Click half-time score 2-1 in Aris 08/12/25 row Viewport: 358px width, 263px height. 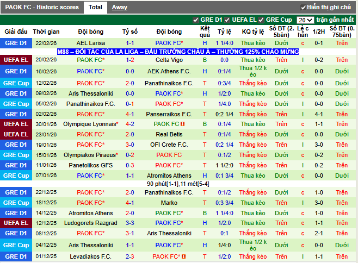[x=319, y=233]
